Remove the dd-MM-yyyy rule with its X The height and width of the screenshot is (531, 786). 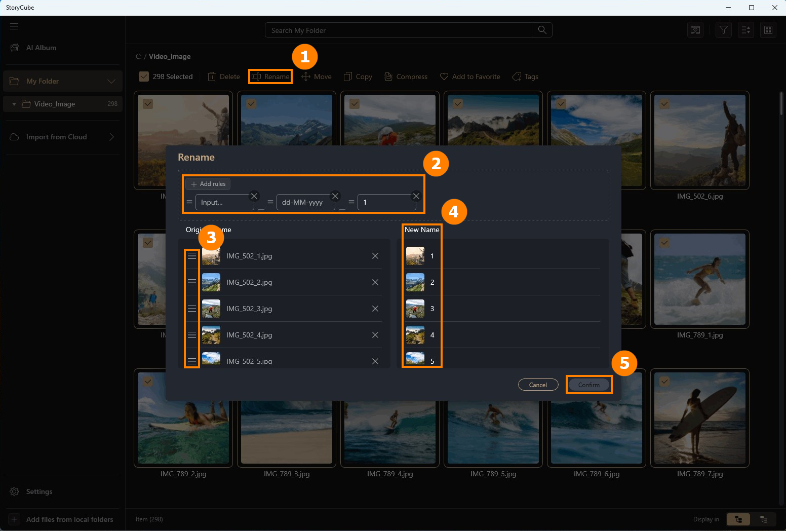[335, 196]
